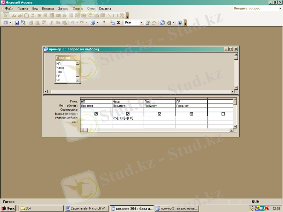Uncheck show box for НП column
Viewport: 283px width, 212px height.
pos(96,114)
